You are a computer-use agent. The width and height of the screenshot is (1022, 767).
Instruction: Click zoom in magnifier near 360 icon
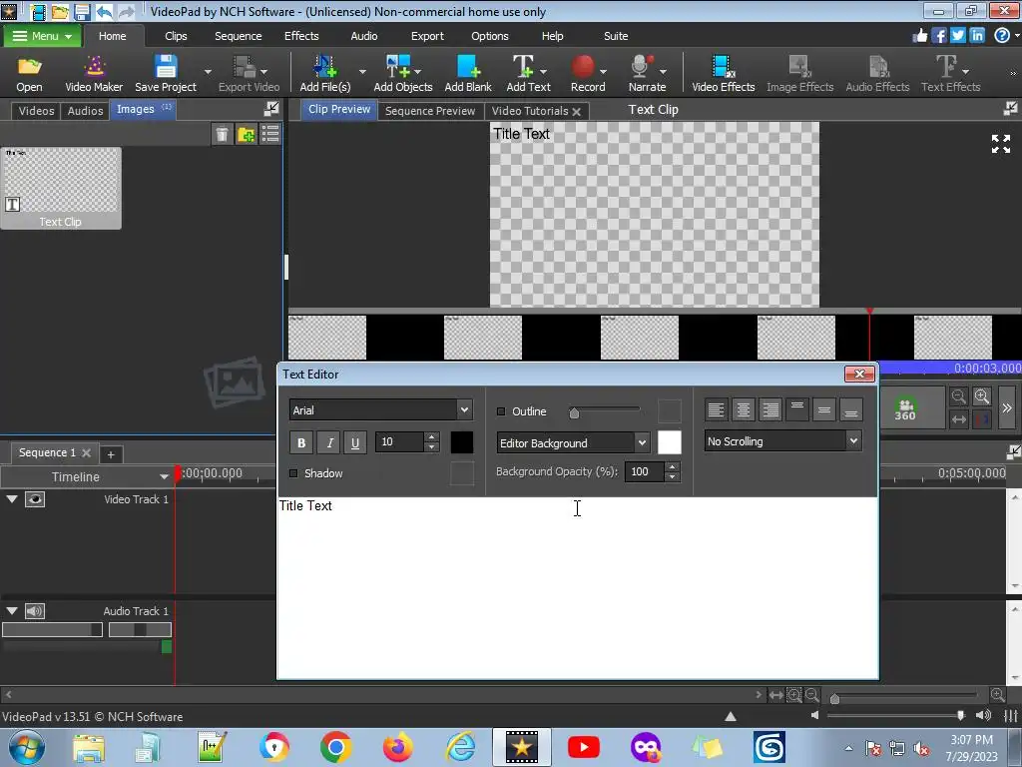(x=982, y=395)
